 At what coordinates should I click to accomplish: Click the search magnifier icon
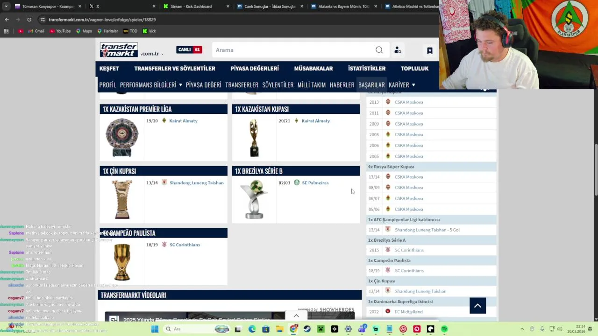pyautogui.click(x=379, y=50)
